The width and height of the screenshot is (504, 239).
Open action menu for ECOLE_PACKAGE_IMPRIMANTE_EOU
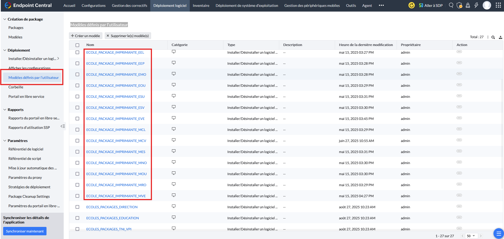(459, 85)
